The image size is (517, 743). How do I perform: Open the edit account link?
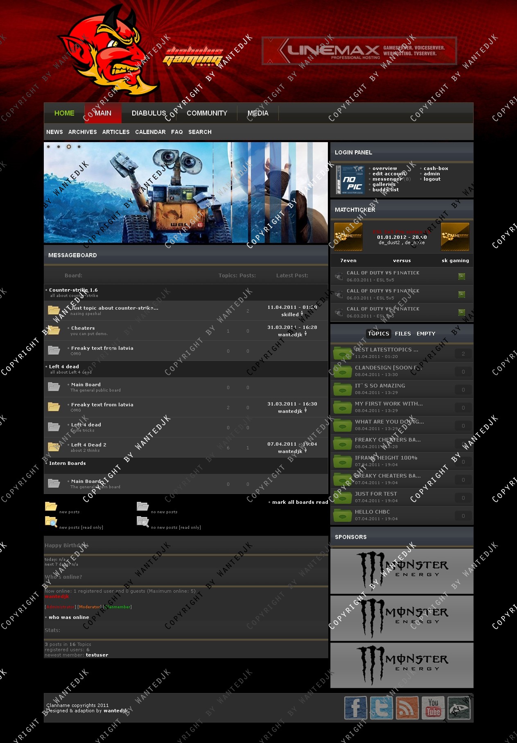(389, 174)
